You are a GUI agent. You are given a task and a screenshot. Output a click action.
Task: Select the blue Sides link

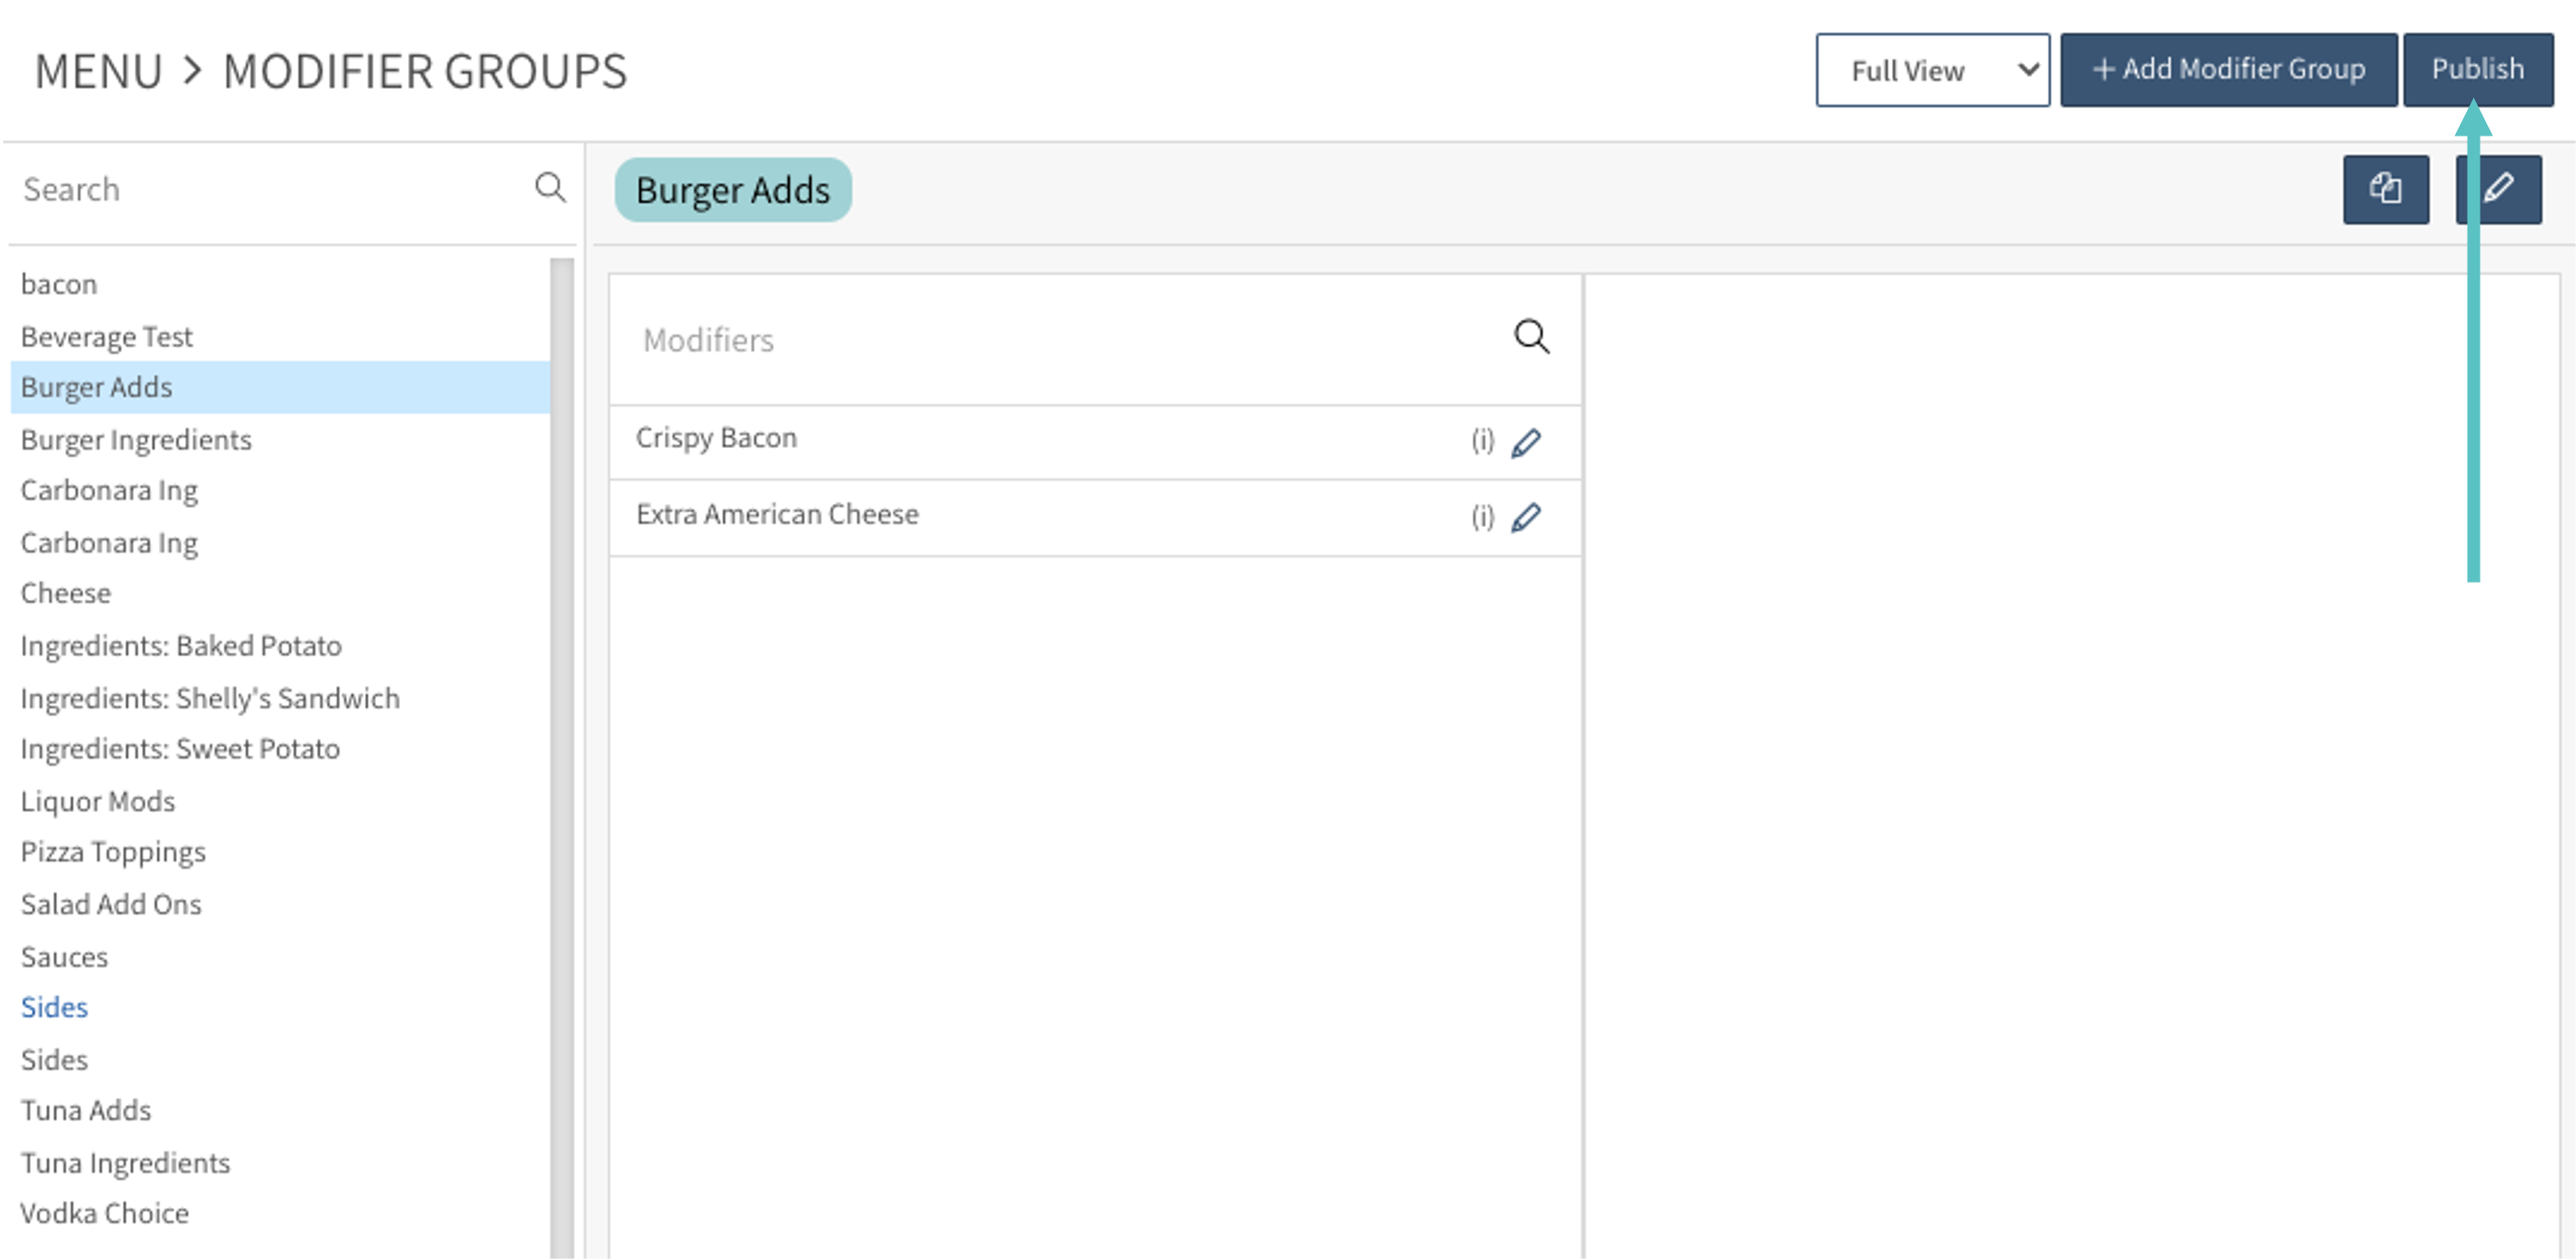54,1007
